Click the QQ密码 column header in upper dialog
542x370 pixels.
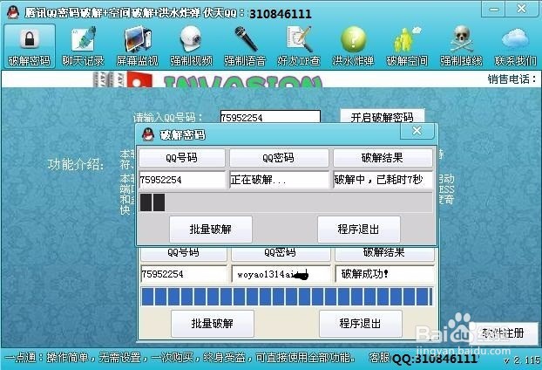click(x=279, y=158)
